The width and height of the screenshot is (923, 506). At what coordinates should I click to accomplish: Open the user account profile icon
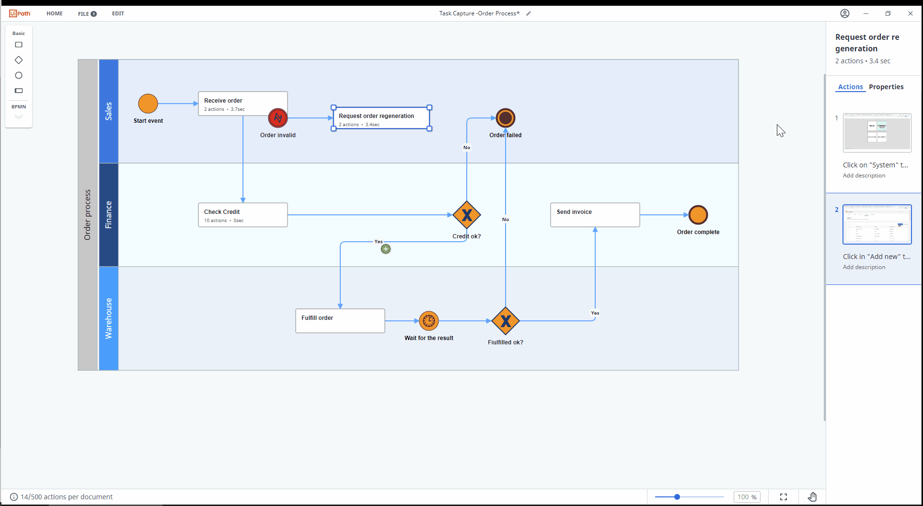coord(845,13)
